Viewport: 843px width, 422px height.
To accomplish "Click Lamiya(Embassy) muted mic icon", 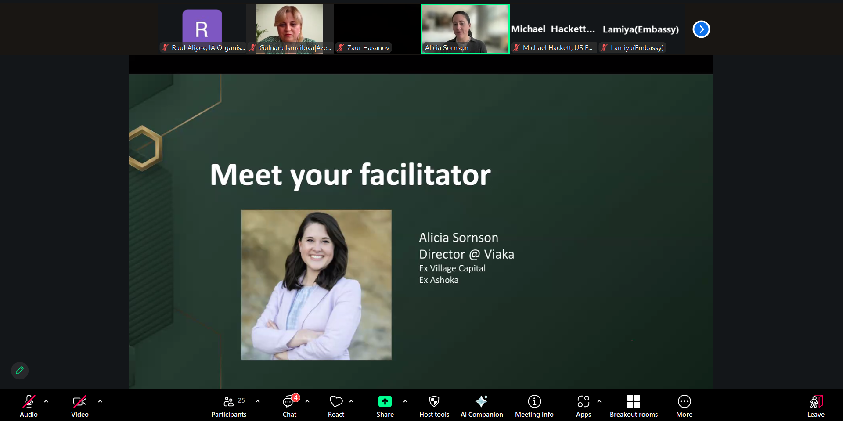I will 604,47.
